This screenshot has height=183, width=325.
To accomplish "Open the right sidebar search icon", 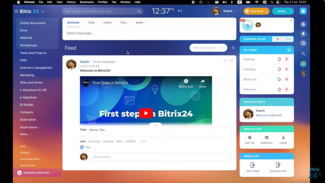I will pyautogui.click(x=303, y=54).
